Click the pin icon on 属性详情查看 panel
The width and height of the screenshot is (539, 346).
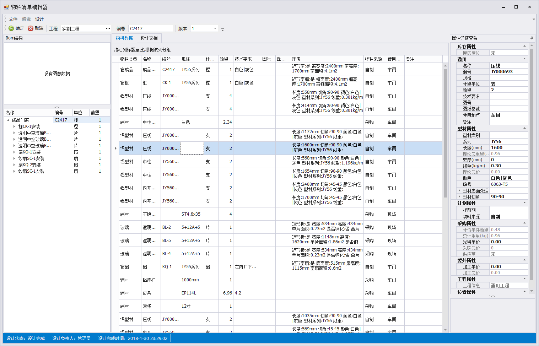click(x=532, y=38)
